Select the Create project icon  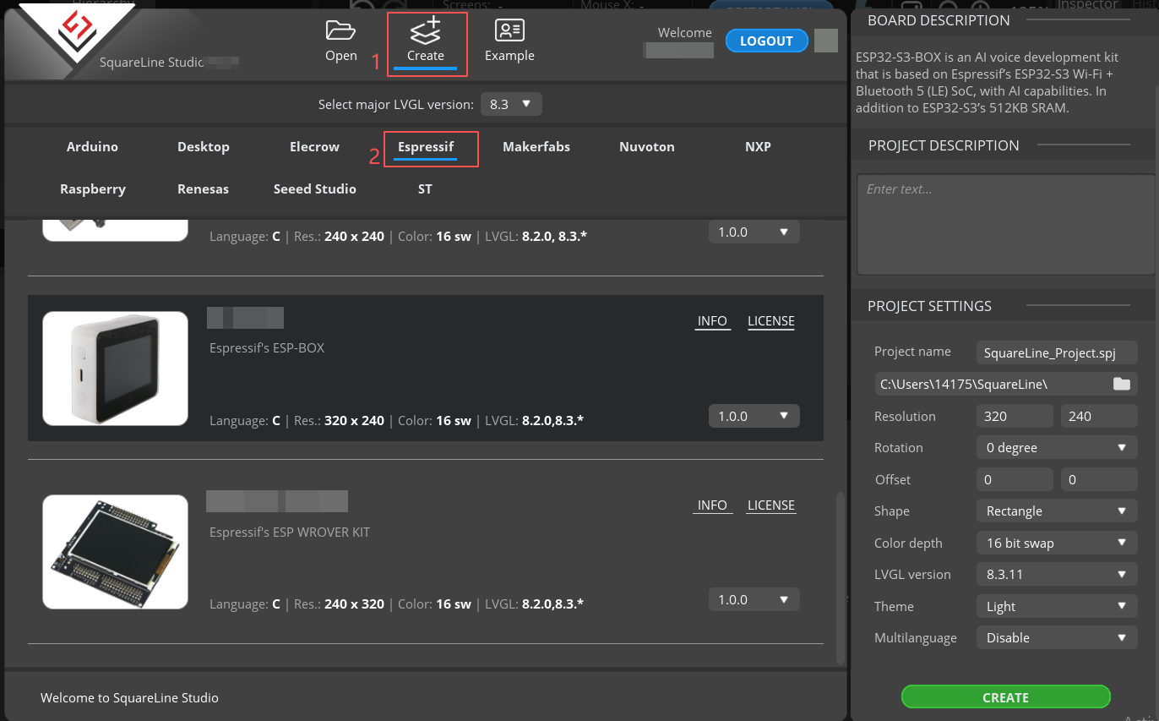pos(425,31)
